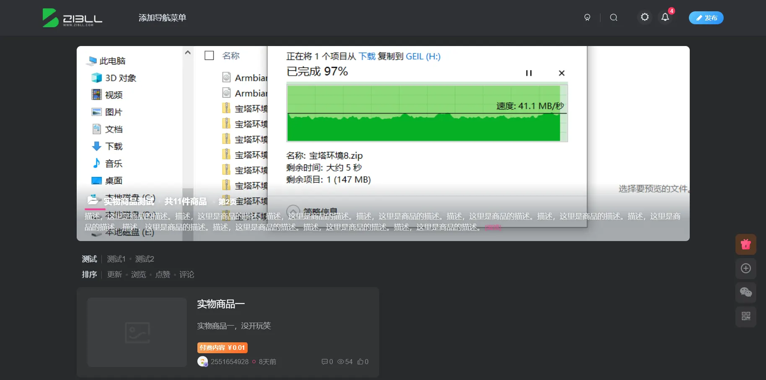Click the 实物商品一，没开玩笑 description text
The width and height of the screenshot is (766, 380).
click(234, 326)
